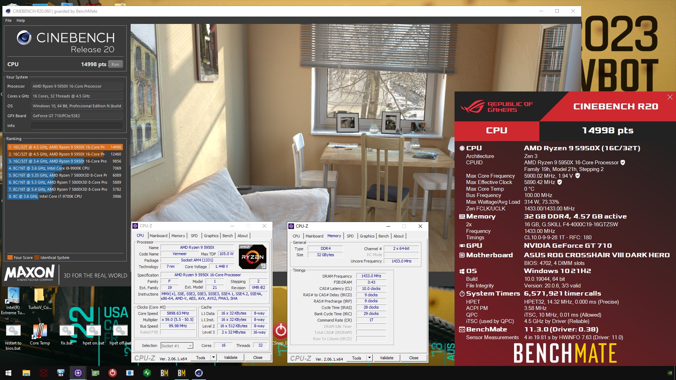Open File Explorer from taskbar

coord(26,373)
